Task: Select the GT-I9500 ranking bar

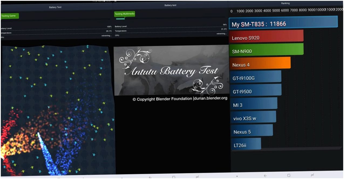Action: point(256,90)
